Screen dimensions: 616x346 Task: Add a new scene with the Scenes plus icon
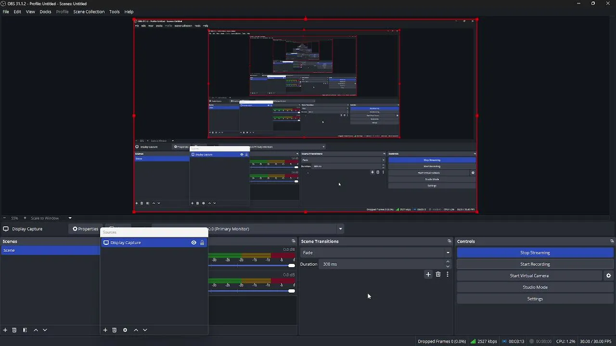[5, 330]
